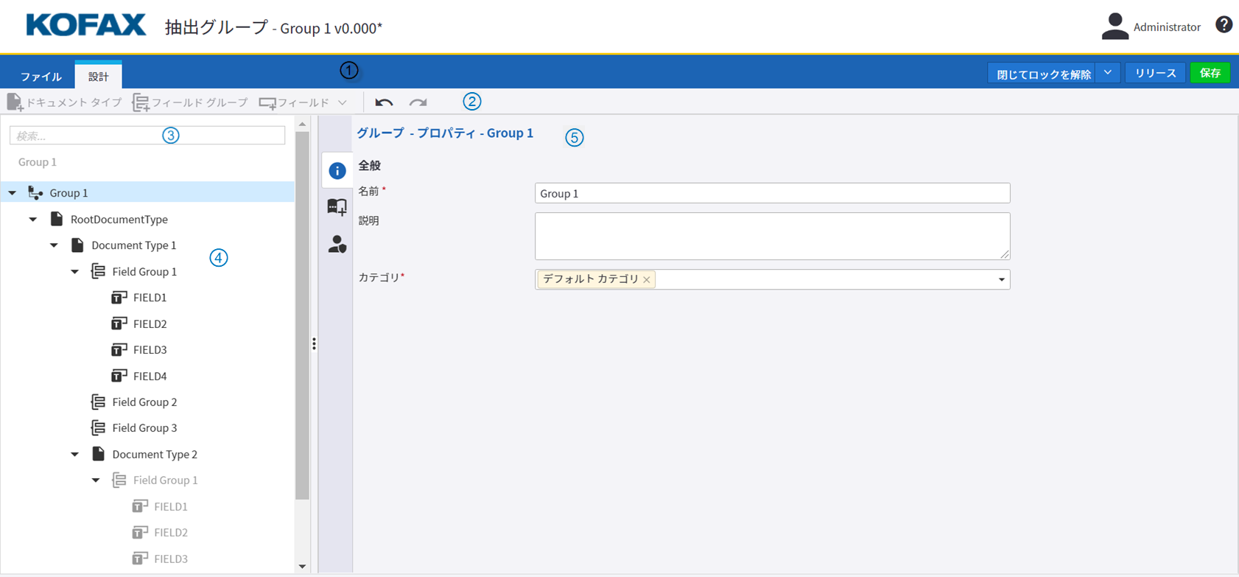Click the undo arrow icon
The width and height of the screenshot is (1239, 577).
[x=384, y=102]
